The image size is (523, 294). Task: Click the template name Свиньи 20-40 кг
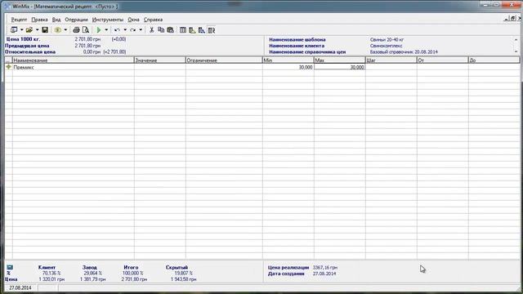387,40
